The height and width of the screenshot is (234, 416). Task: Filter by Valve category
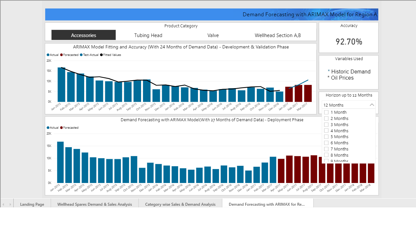[x=213, y=35]
